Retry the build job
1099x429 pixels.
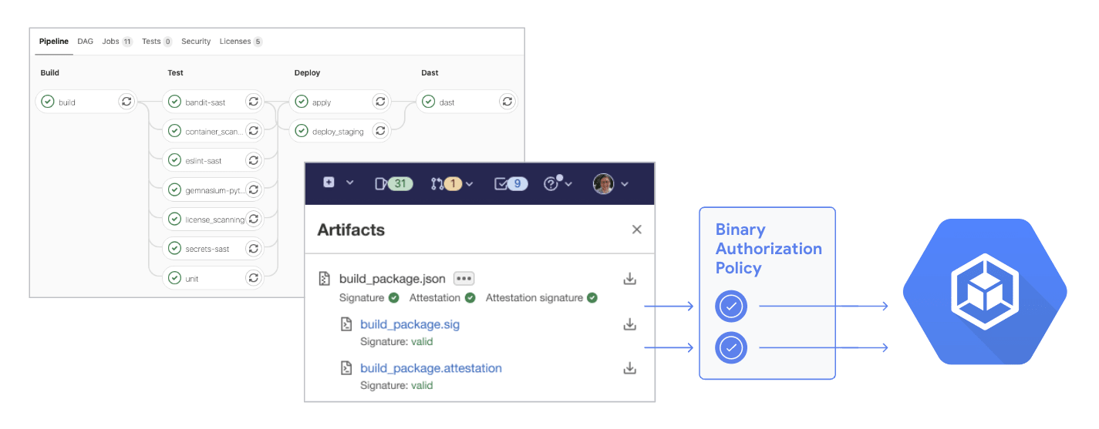(127, 101)
